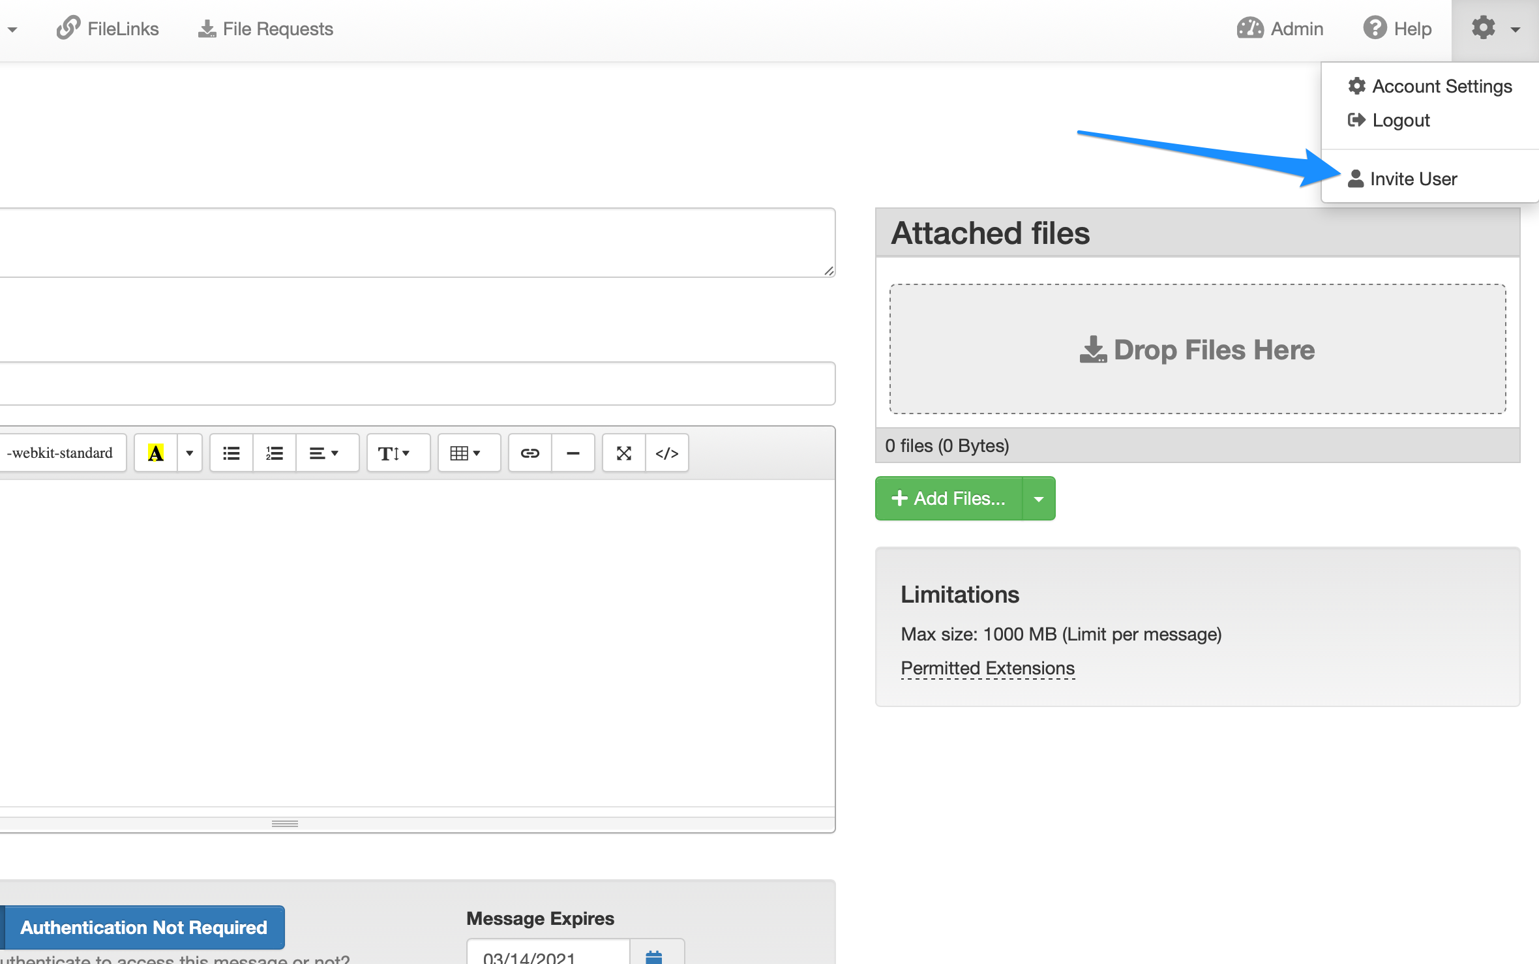This screenshot has width=1539, height=964.
Task: Open the FileLinks section
Action: click(x=108, y=29)
